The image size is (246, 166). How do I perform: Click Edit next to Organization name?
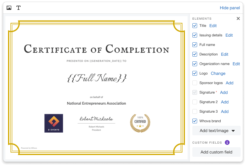point(236,64)
